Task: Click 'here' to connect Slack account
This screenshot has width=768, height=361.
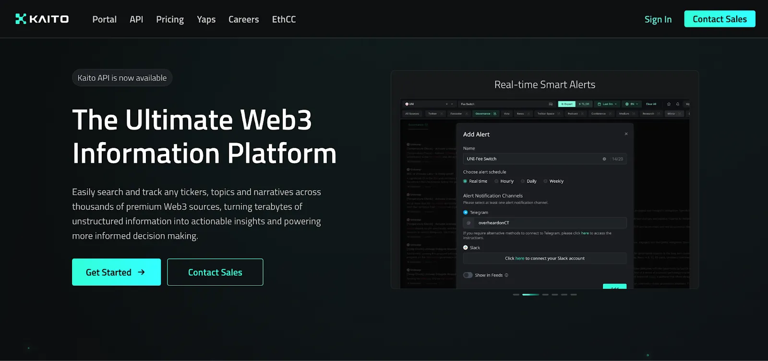Action: pos(520,258)
